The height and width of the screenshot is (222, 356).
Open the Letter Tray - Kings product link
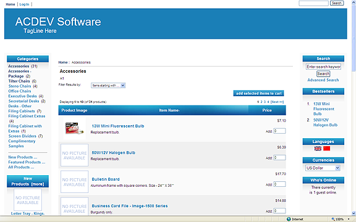pos(28,213)
